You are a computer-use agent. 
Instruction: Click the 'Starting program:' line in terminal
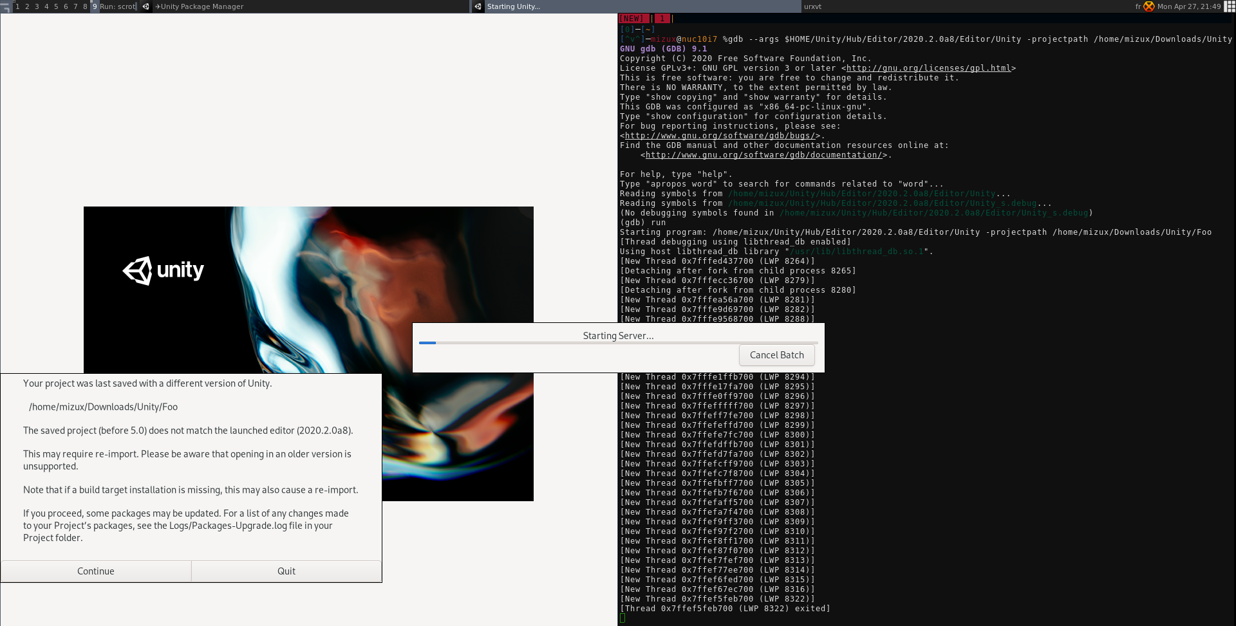tap(915, 232)
